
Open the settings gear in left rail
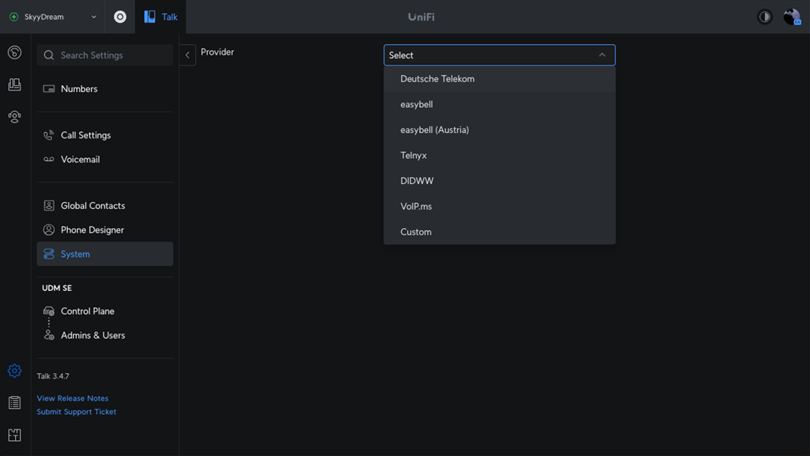click(x=14, y=371)
